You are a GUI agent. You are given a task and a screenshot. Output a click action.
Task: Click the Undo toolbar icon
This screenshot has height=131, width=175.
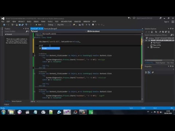click(x=26, y=25)
